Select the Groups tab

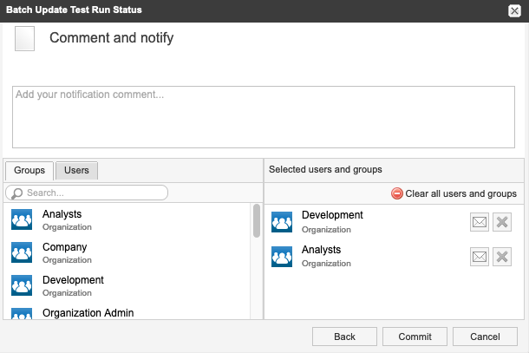[x=29, y=170]
